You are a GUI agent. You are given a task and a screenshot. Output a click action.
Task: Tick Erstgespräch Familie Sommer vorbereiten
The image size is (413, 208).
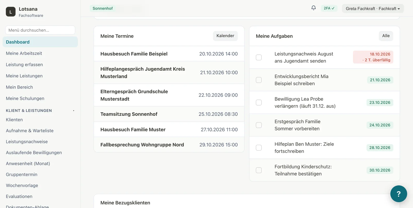(259, 125)
